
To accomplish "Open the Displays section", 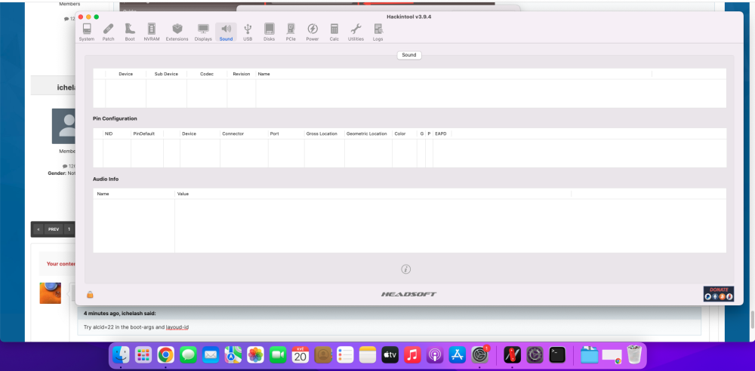I will [x=203, y=32].
